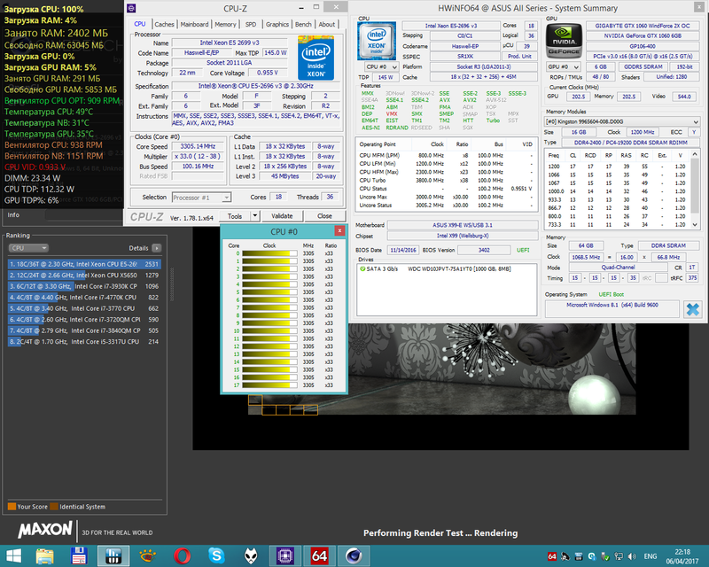Select the Core i7-3840QM ranking row
The image size is (709, 567).
84,330
